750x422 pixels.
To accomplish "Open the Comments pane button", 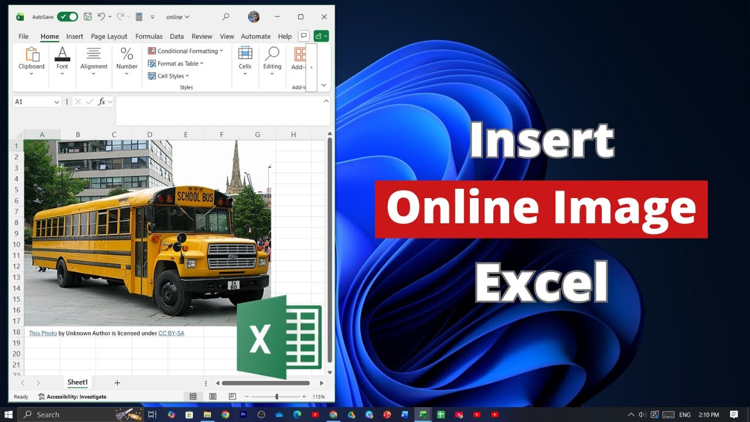I will [304, 36].
